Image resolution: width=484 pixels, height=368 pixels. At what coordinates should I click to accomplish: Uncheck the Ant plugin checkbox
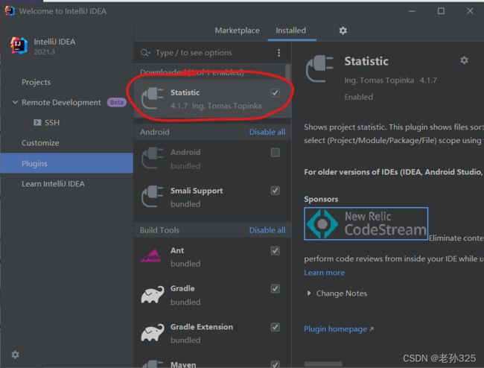coord(275,250)
